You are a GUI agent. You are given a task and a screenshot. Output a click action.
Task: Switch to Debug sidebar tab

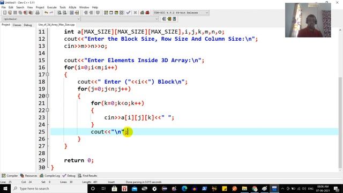click(28, 25)
